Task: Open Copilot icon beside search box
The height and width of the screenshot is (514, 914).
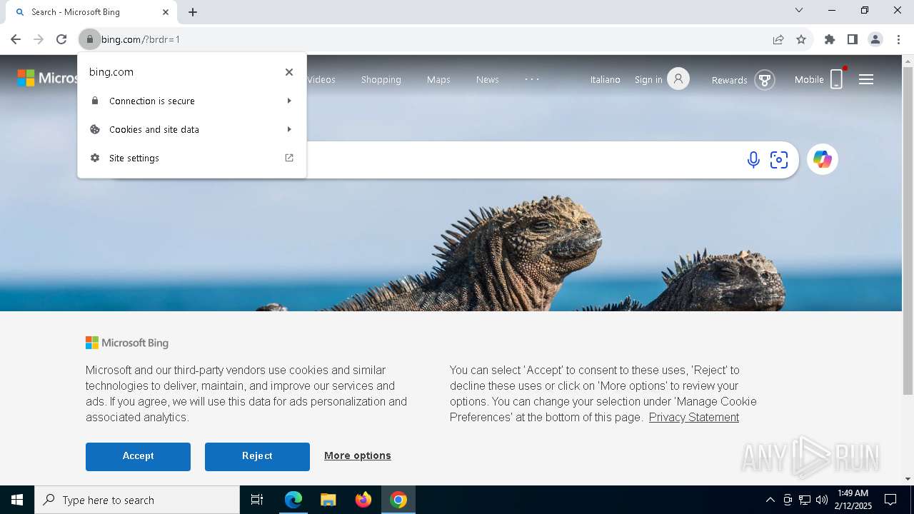Action: pyautogui.click(x=823, y=159)
